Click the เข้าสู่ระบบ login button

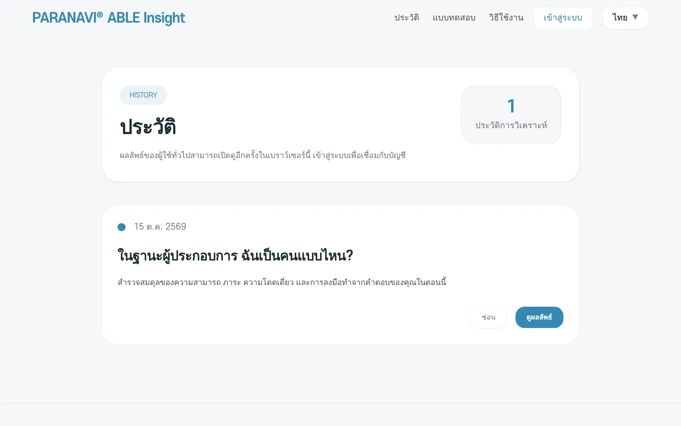click(563, 18)
